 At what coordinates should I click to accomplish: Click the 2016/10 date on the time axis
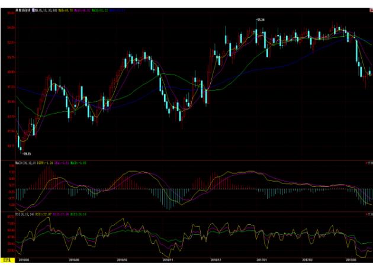[x=122, y=259]
